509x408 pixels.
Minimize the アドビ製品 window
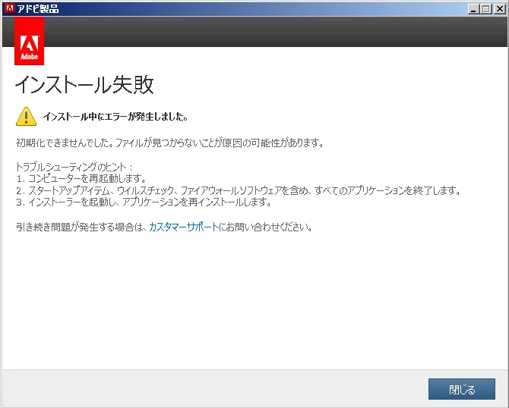pyautogui.click(x=473, y=9)
